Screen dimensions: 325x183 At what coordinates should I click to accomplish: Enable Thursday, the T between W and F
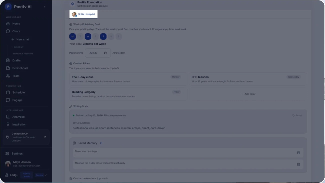click(95, 36)
